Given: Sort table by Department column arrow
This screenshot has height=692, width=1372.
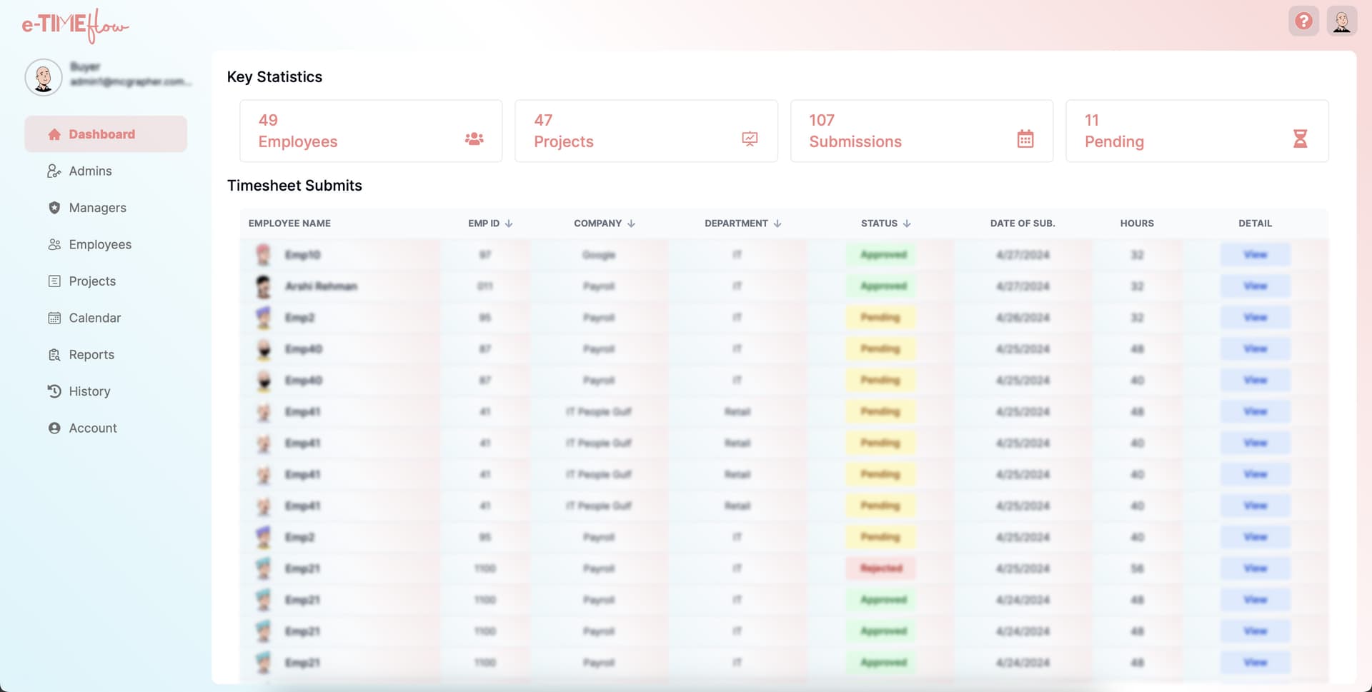Looking at the screenshot, I should (x=777, y=224).
